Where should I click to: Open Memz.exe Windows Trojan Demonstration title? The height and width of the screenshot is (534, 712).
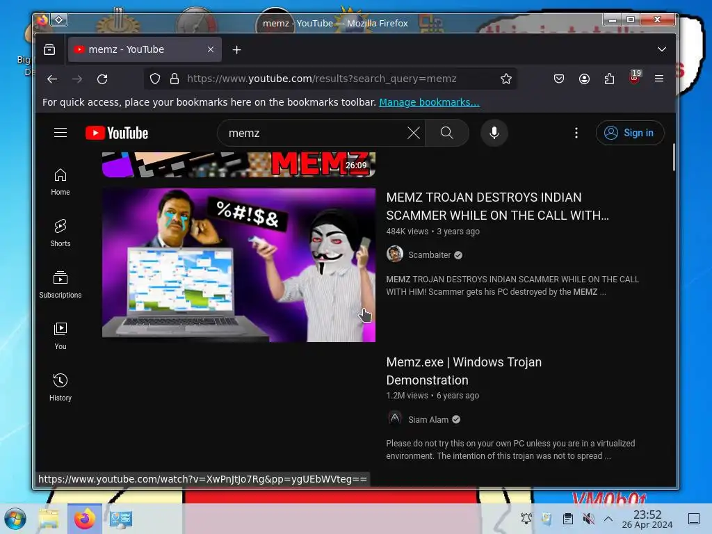pos(464,371)
